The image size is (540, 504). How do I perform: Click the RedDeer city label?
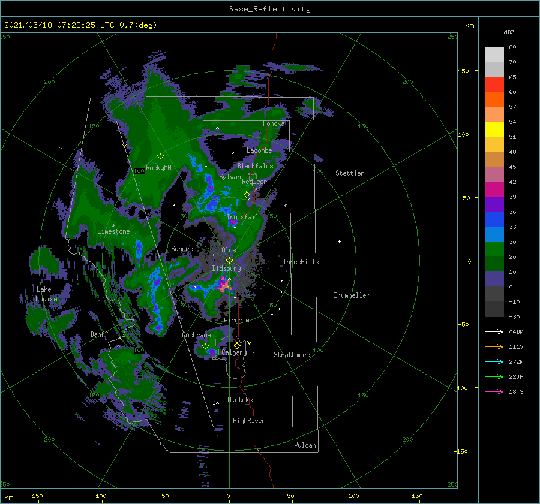click(x=254, y=182)
